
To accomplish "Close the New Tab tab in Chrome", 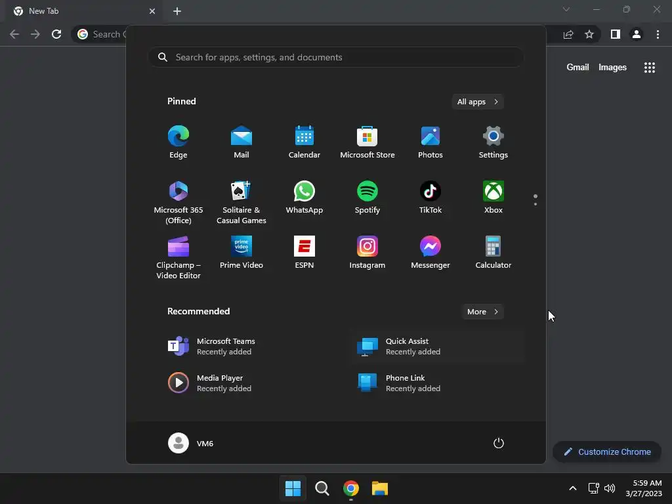I will [152, 11].
